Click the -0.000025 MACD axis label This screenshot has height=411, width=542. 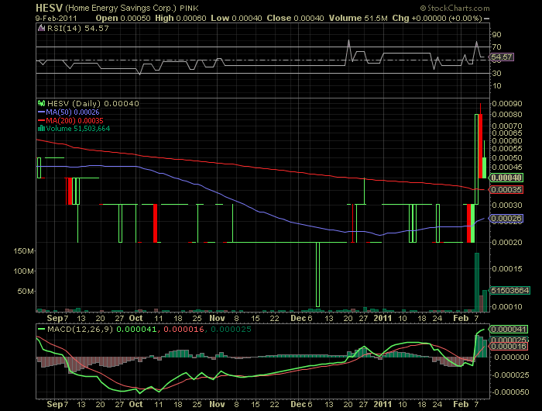(509, 375)
